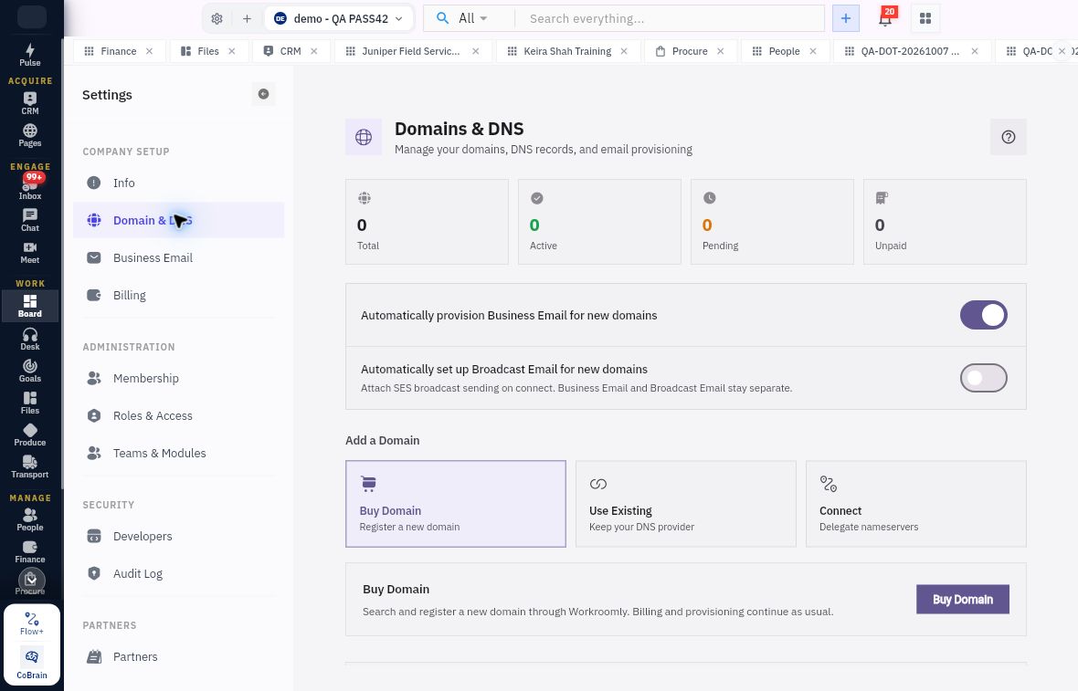Select the Connect nameservers card
Screen dimensions: 1078x691
915,504
